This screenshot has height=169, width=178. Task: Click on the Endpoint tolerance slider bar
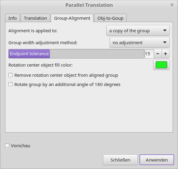pyautogui.click(x=76, y=54)
